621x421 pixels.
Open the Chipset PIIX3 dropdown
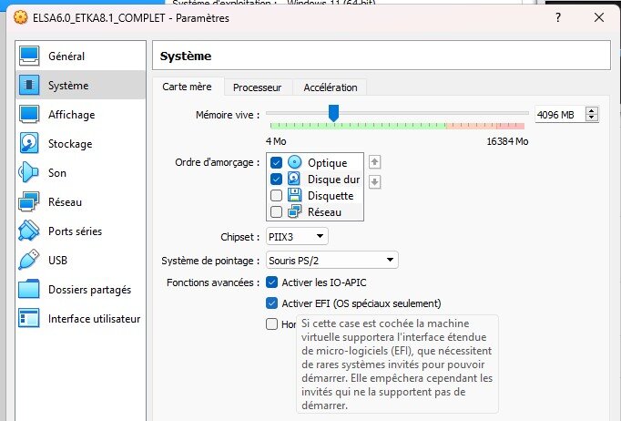pos(297,237)
